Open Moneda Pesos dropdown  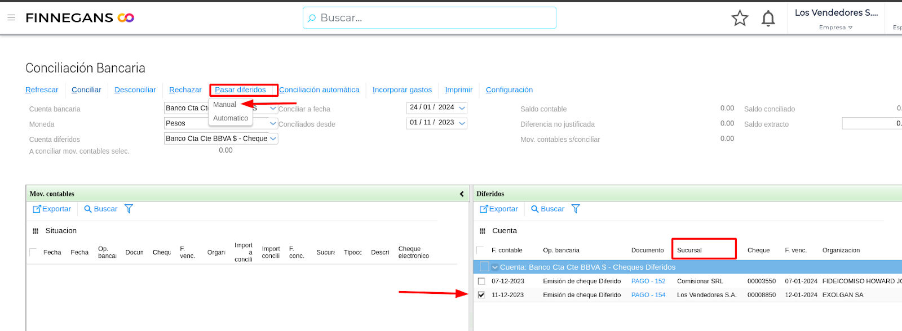273,123
